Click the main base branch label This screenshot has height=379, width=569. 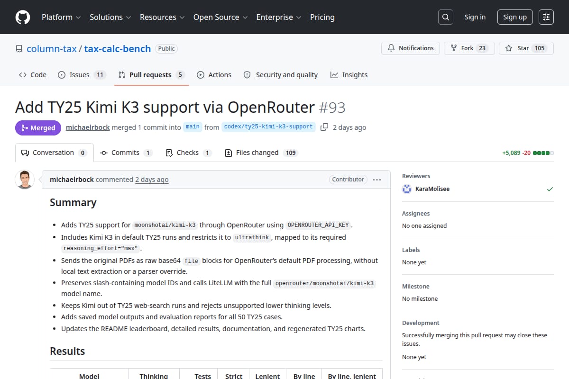(193, 127)
